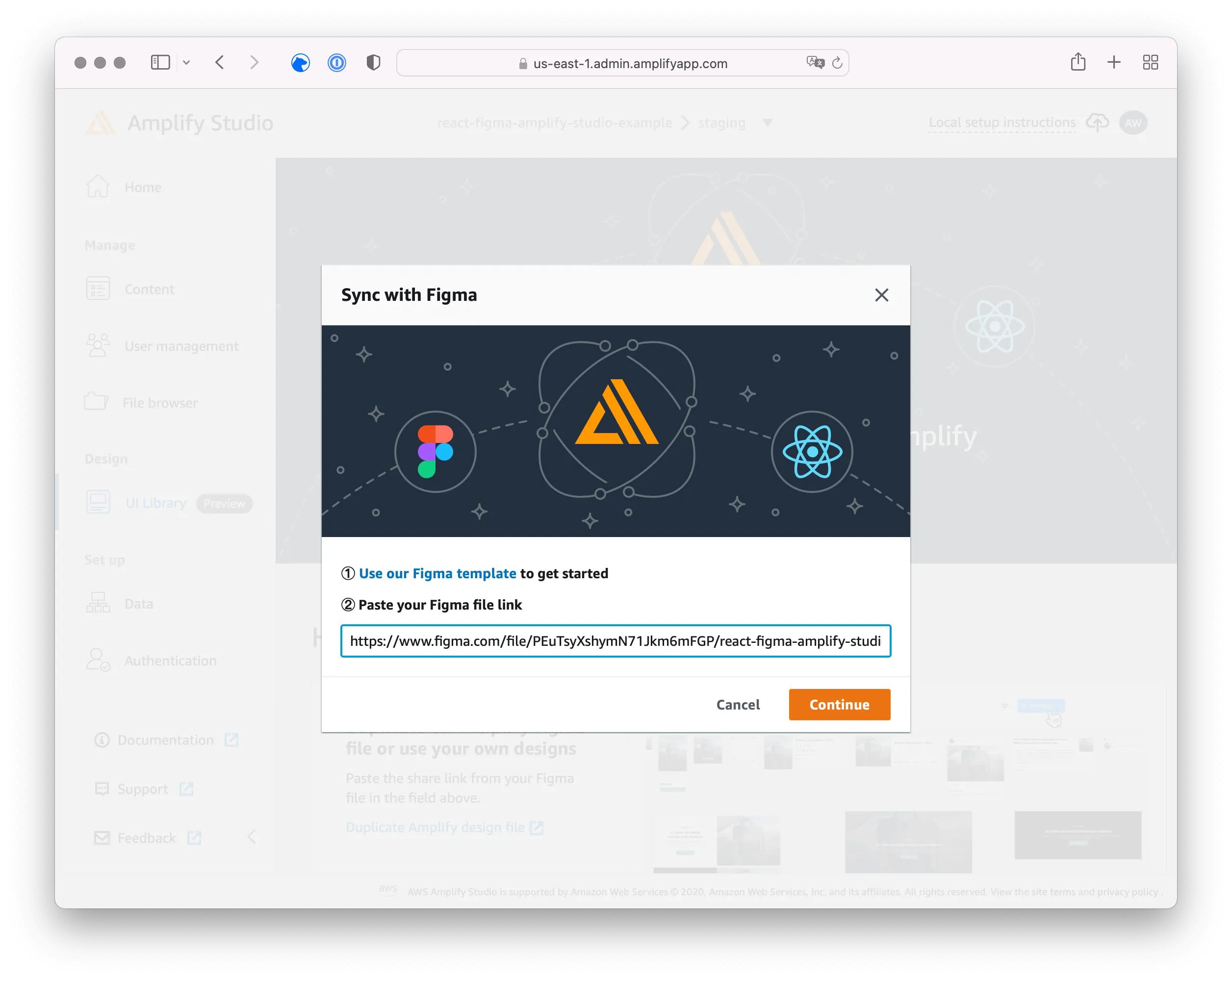Open Documentation in a new tab

pyautogui.click(x=166, y=739)
